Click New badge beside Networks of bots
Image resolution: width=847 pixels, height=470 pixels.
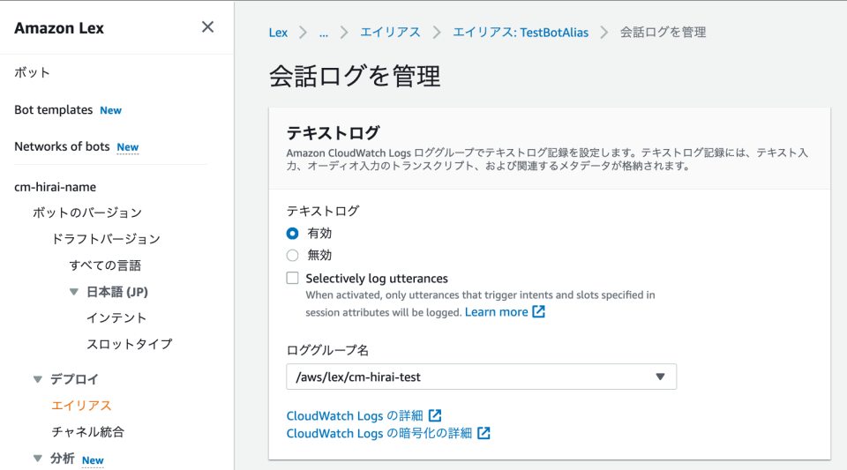tap(128, 147)
